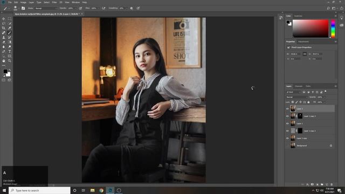The height and width of the screenshot is (194, 345).
Task: Open the Image menu
Action: coord(23,2)
